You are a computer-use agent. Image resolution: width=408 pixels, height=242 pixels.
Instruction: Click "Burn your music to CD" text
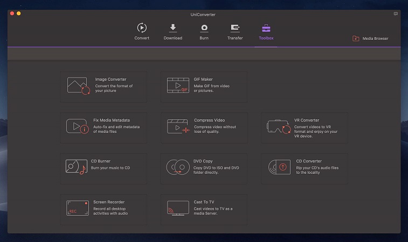(110, 168)
